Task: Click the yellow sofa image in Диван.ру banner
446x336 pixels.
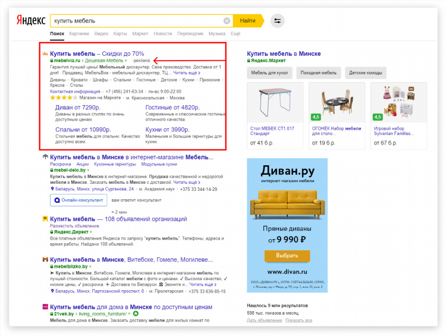Action: click(x=287, y=205)
